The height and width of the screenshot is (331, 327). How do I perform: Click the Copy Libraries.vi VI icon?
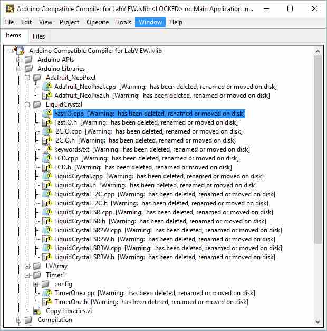click(37, 311)
